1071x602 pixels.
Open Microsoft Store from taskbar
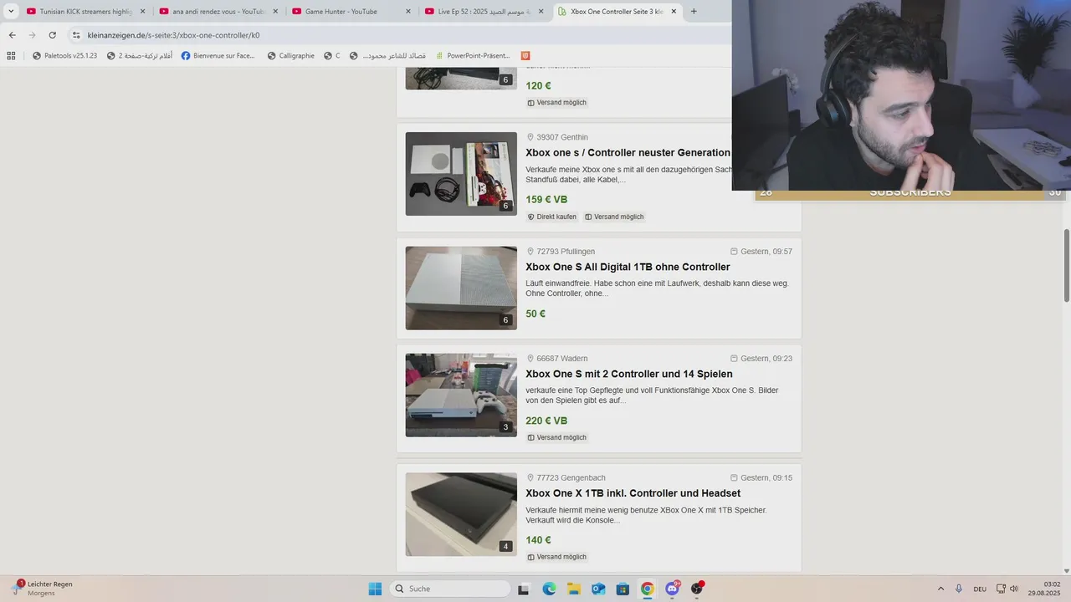[x=623, y=589]
